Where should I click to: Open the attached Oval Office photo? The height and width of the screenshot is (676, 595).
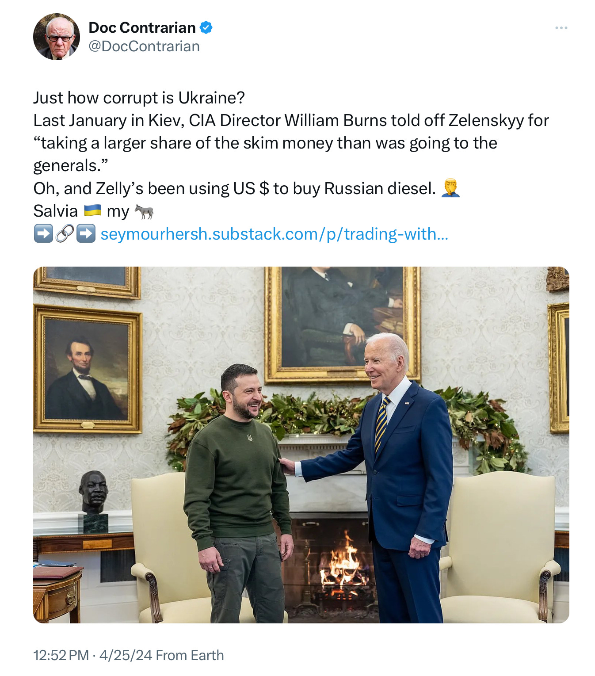301,445
